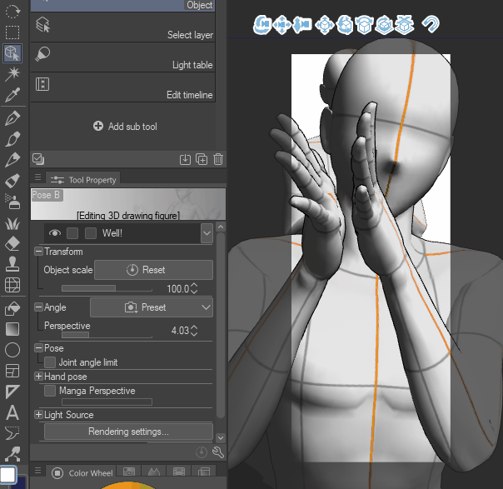Open Rendering settings

(128, 432)
